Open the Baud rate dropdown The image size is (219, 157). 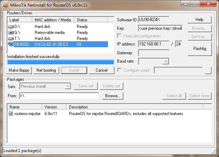coord(166,61)
